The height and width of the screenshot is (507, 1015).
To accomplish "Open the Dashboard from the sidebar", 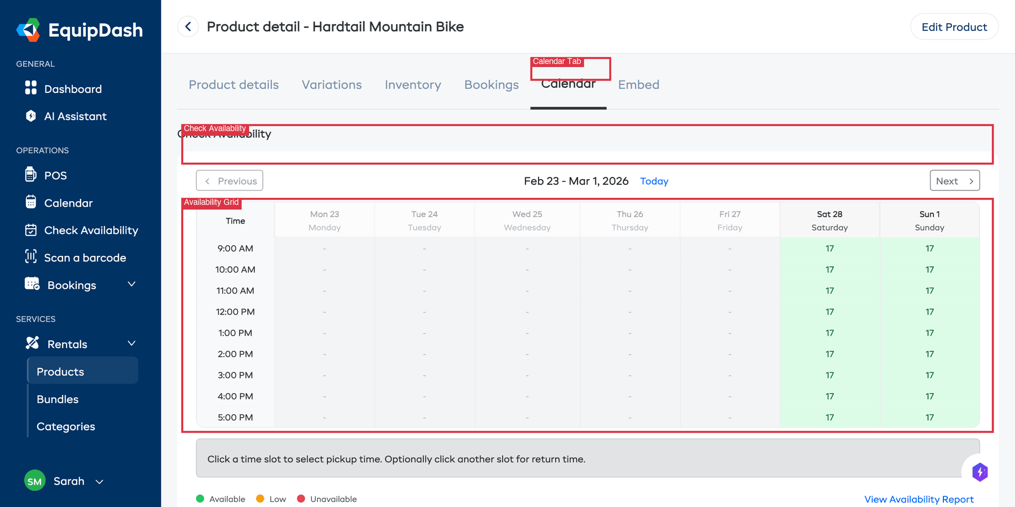I will [72, 88].
